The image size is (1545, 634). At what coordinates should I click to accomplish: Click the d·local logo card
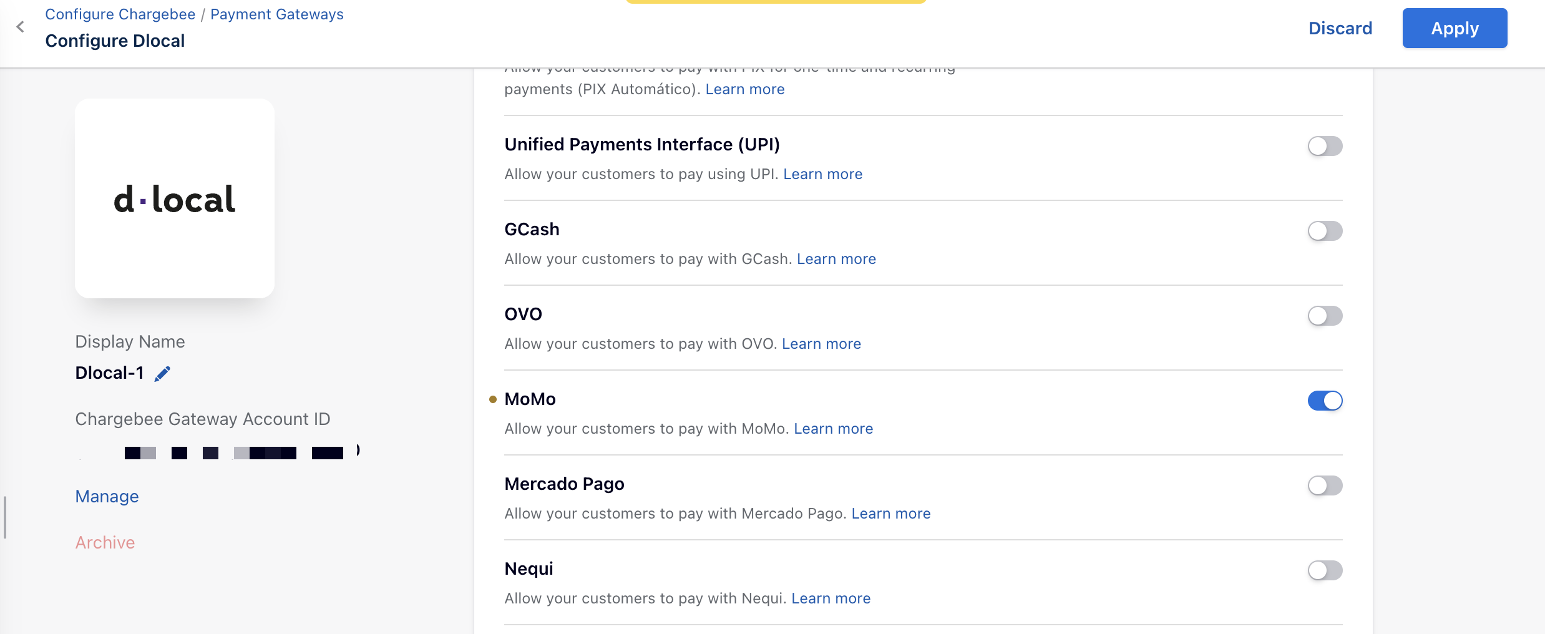tap(175, 198)
